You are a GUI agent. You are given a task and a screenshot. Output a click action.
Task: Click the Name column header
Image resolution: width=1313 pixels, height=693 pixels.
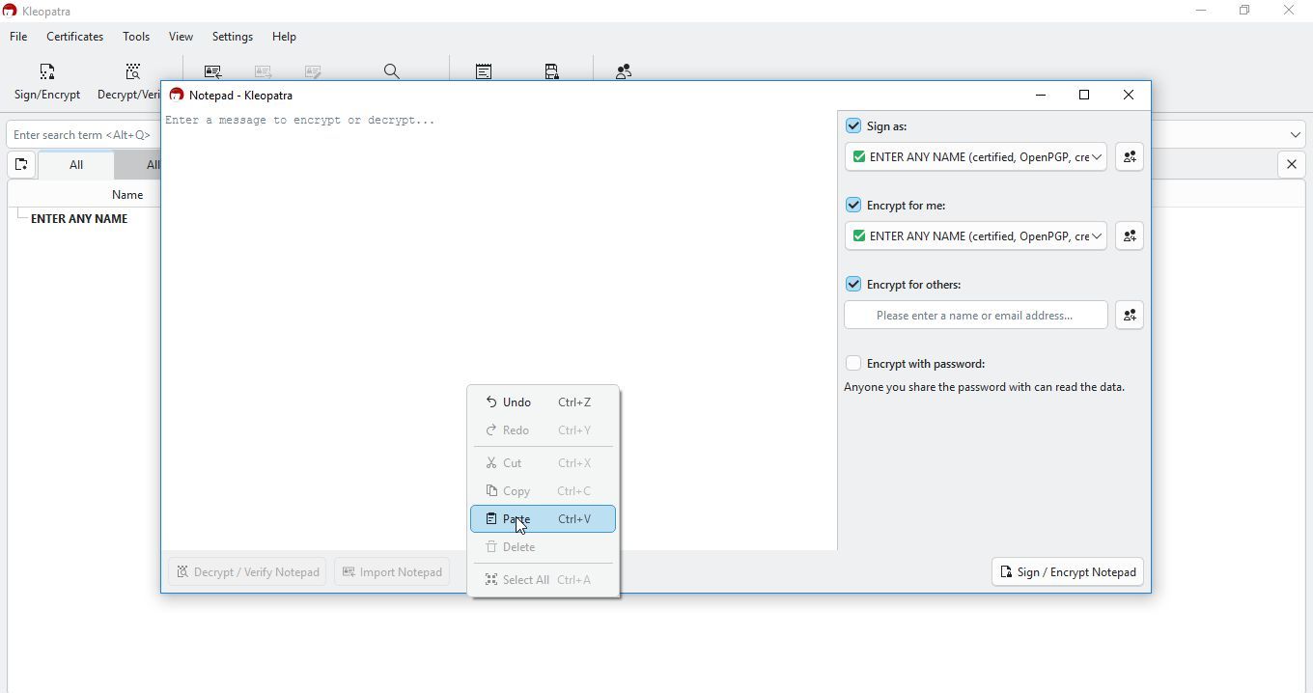pos(127,195)
